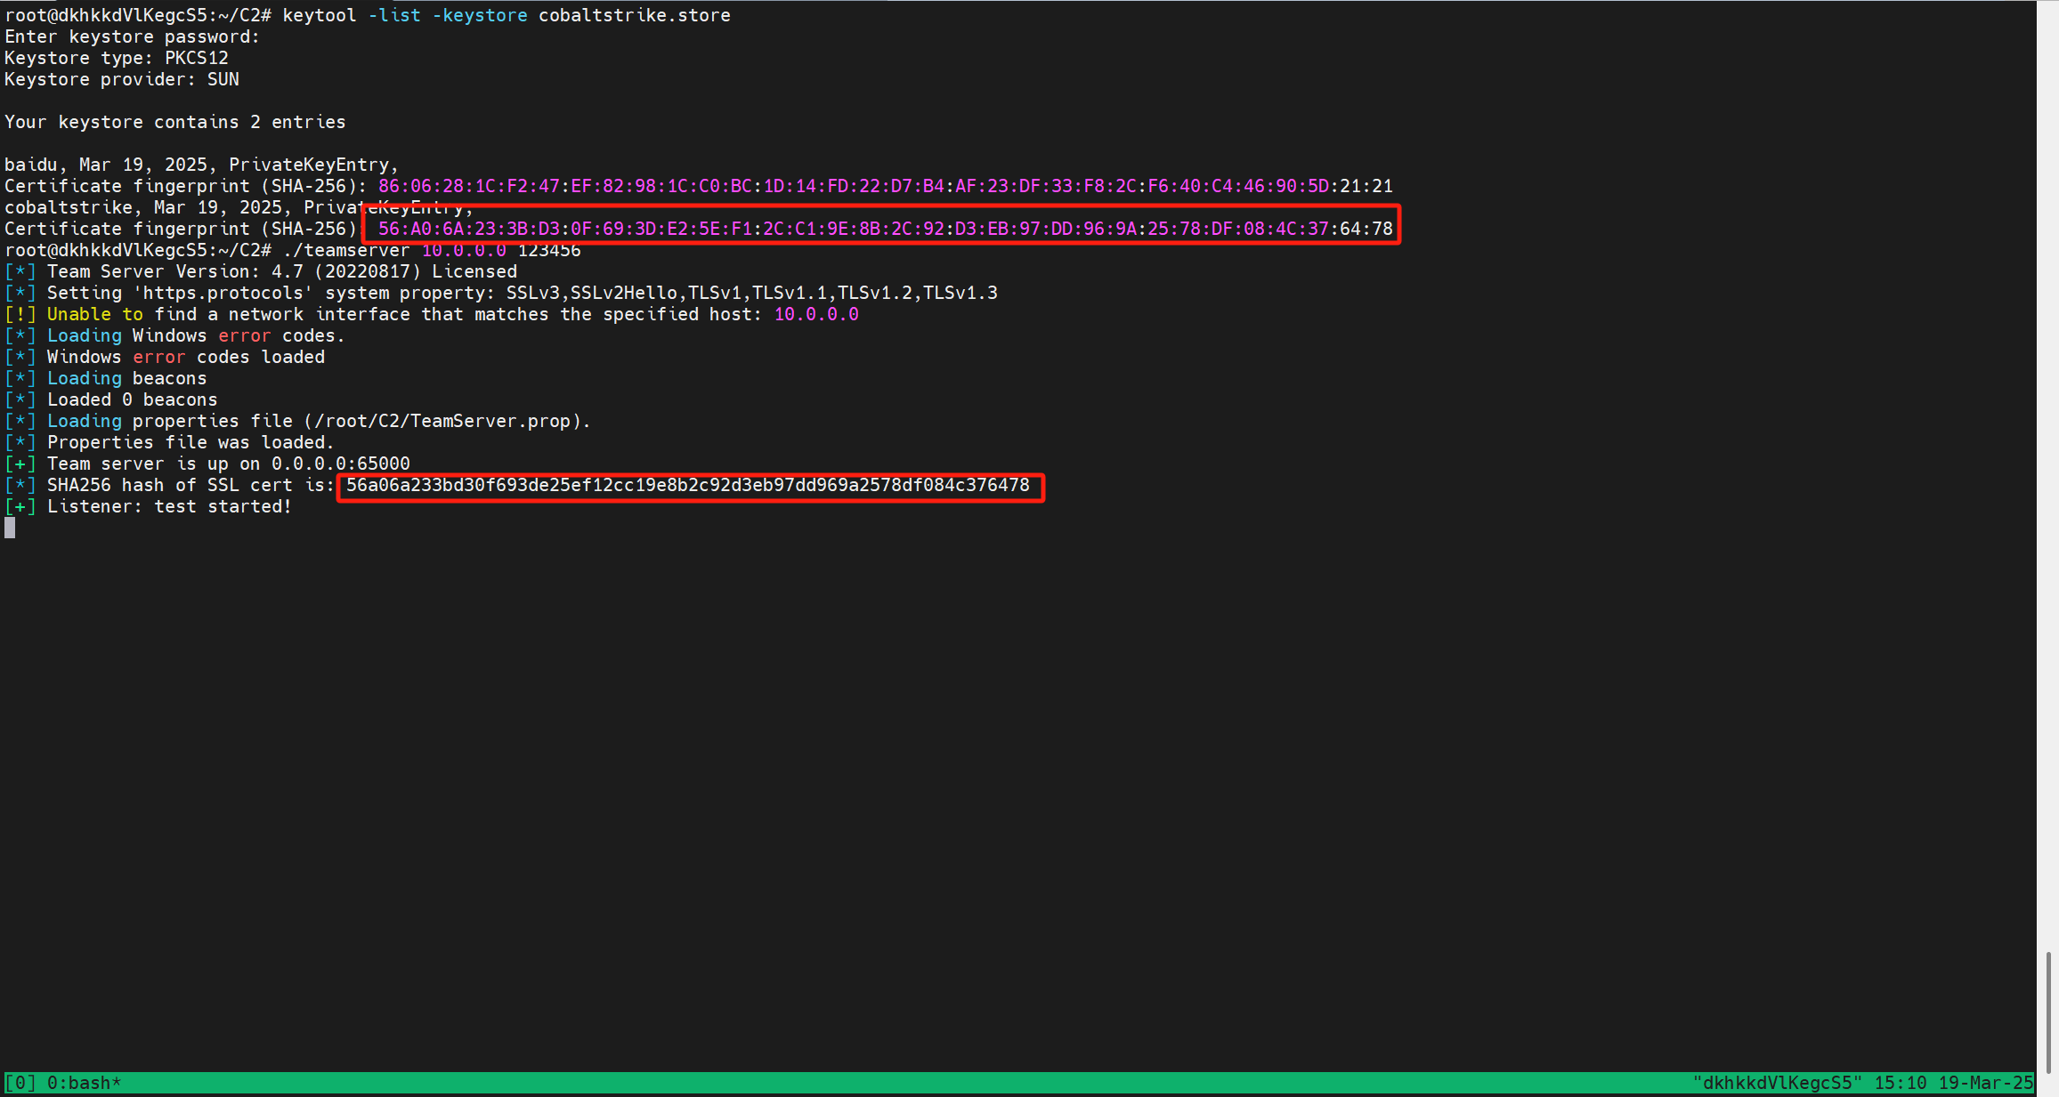The image size is (2059, 1097).
Task: Click the 'Keystore type: PKCS12' line
Action: (117, 58)
